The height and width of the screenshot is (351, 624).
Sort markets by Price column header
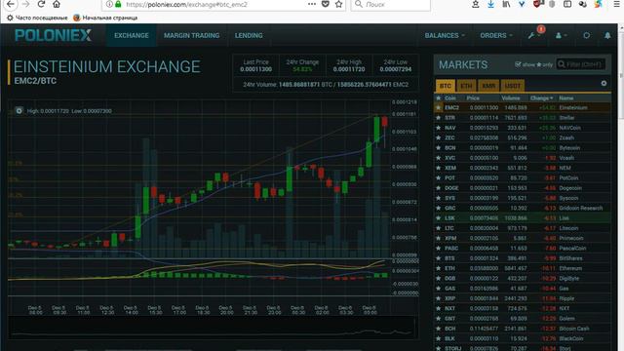473,97
